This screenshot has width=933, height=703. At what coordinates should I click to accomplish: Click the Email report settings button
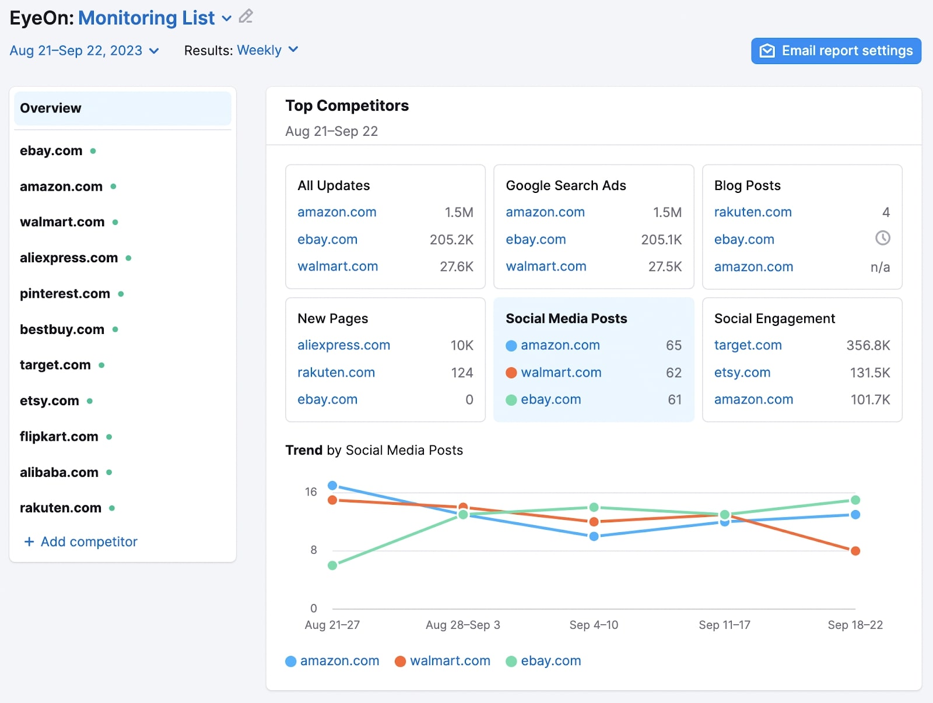836,51
